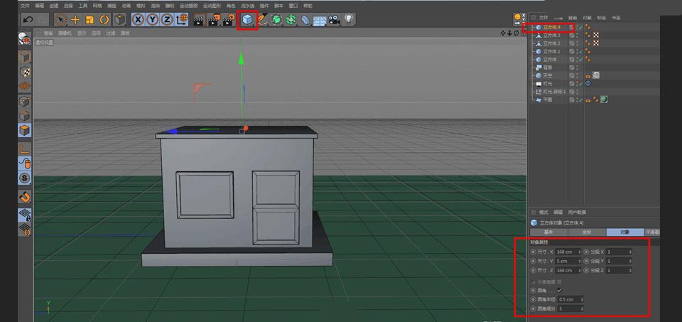Select the Rotate tool icon
Image resolution: width=682 pixels, height=322 pixels.
(104, 20)
